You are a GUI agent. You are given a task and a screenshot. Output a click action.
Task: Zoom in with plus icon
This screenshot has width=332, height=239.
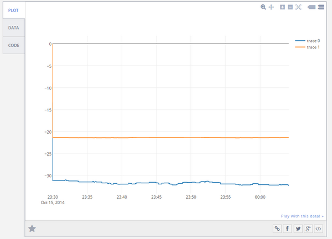(x=282, y=7)
